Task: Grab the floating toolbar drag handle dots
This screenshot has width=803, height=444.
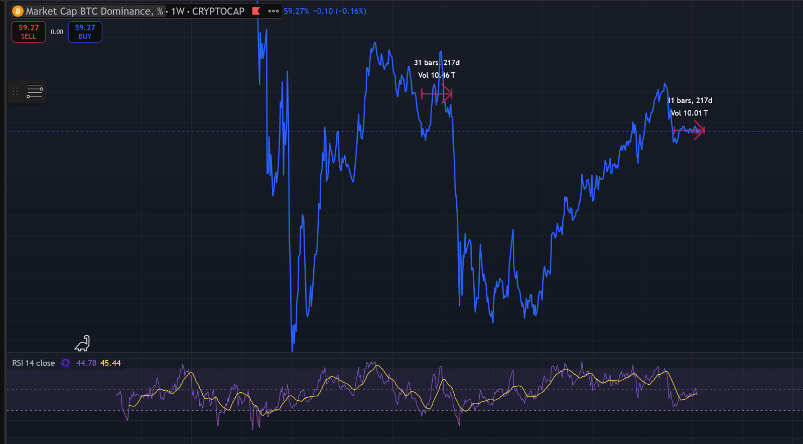Action: [x=15, y=91]
